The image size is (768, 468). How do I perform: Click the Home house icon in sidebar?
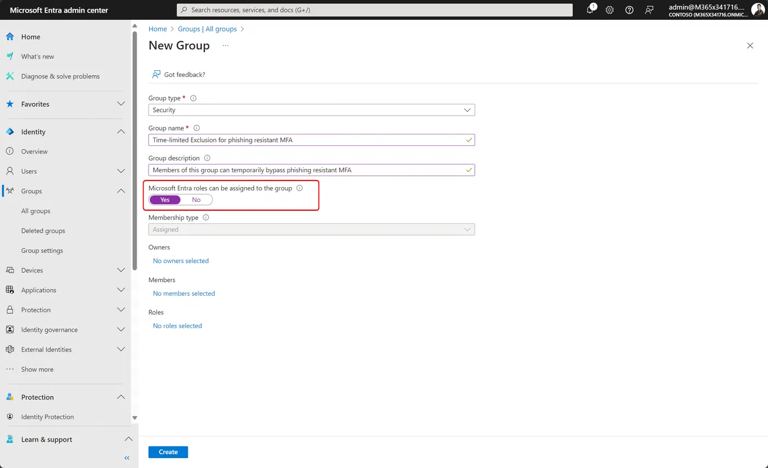[x=10, y=37]
